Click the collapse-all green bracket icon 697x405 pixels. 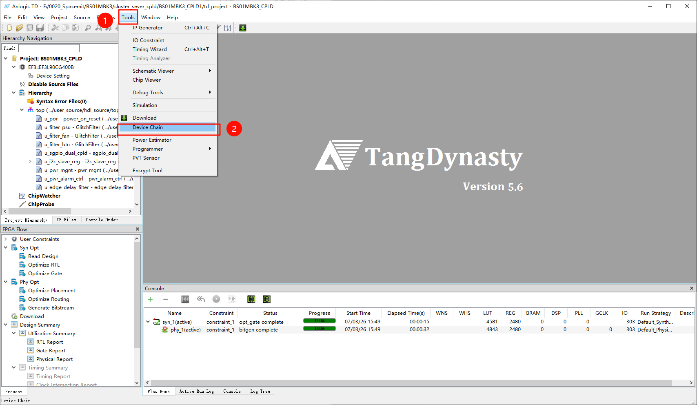click(267, 299)
